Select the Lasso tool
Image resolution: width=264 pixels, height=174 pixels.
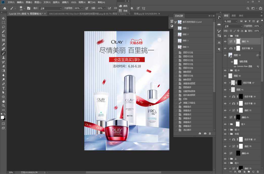coord(3,27)
